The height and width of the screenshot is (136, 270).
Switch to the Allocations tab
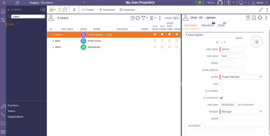coord(208,25)
